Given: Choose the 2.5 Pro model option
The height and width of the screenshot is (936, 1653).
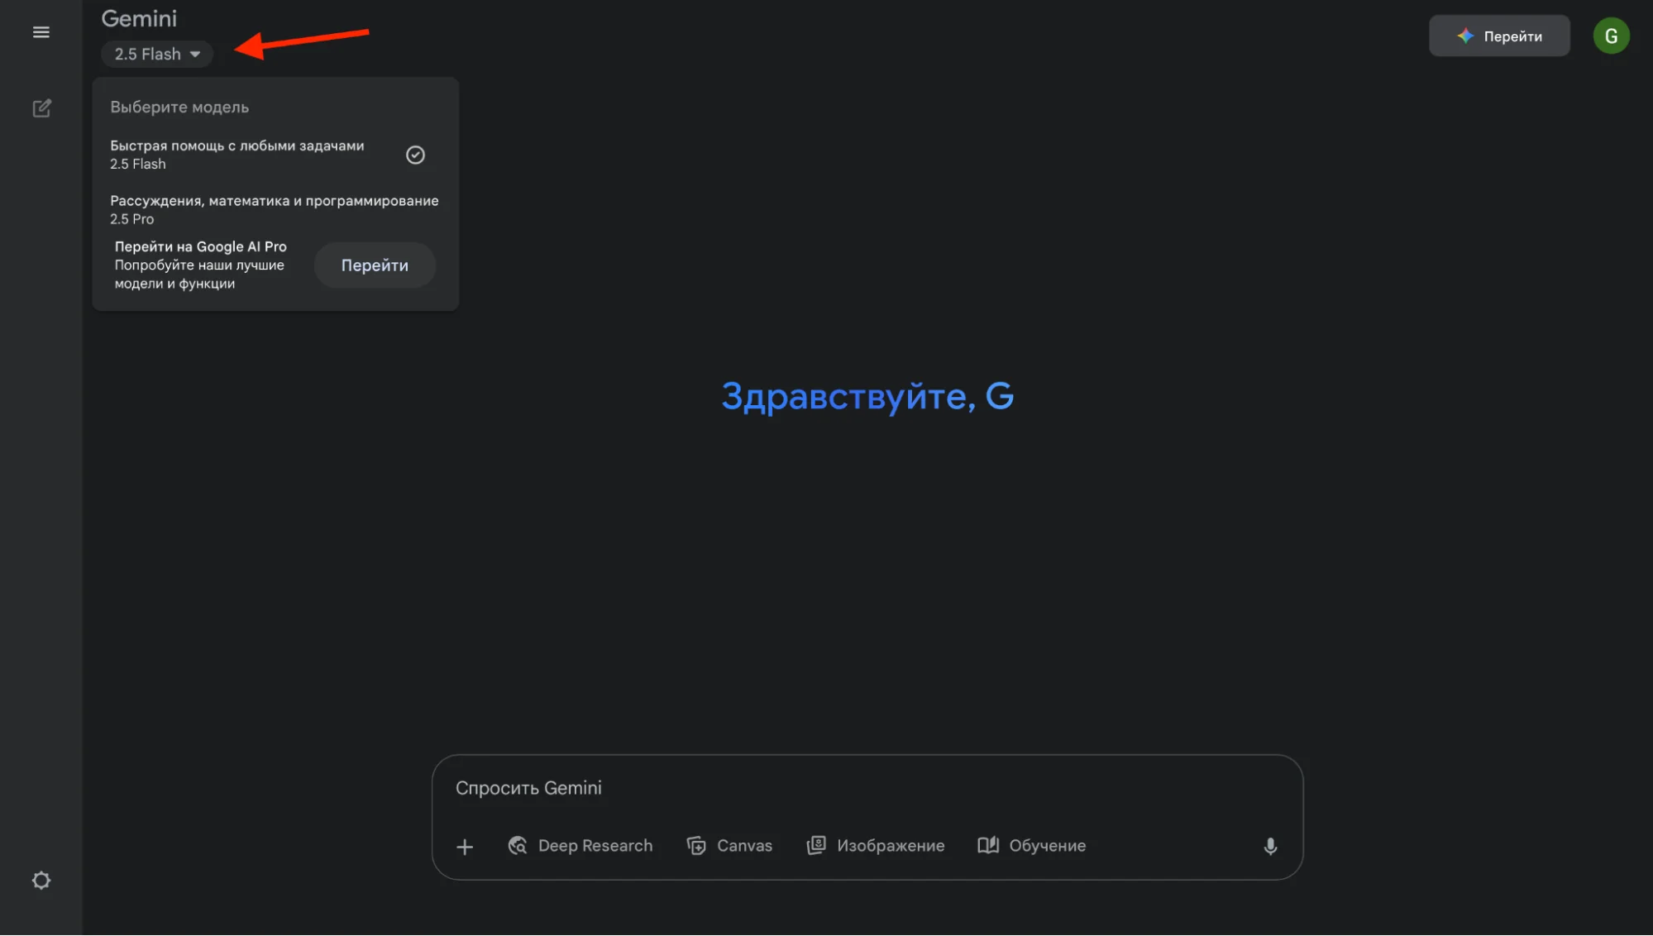Looking at the screenshot, I should click(x=275, y=210).
